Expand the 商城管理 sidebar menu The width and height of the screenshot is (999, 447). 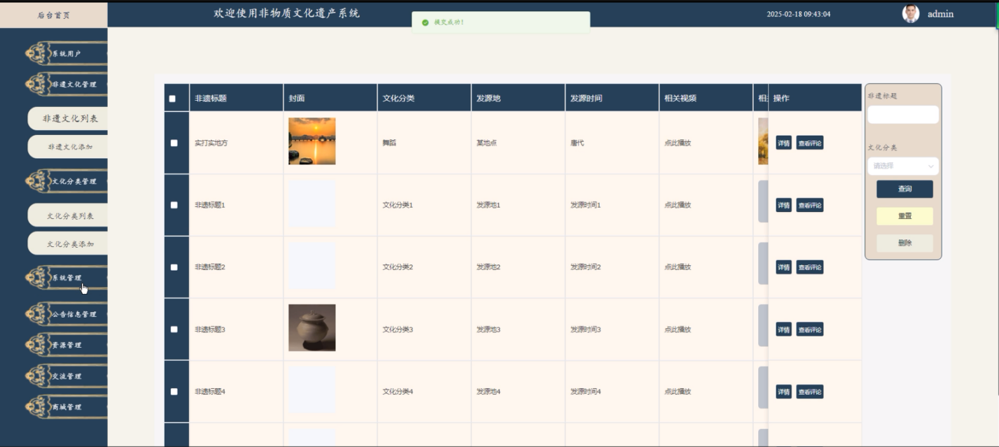point(66,406)
